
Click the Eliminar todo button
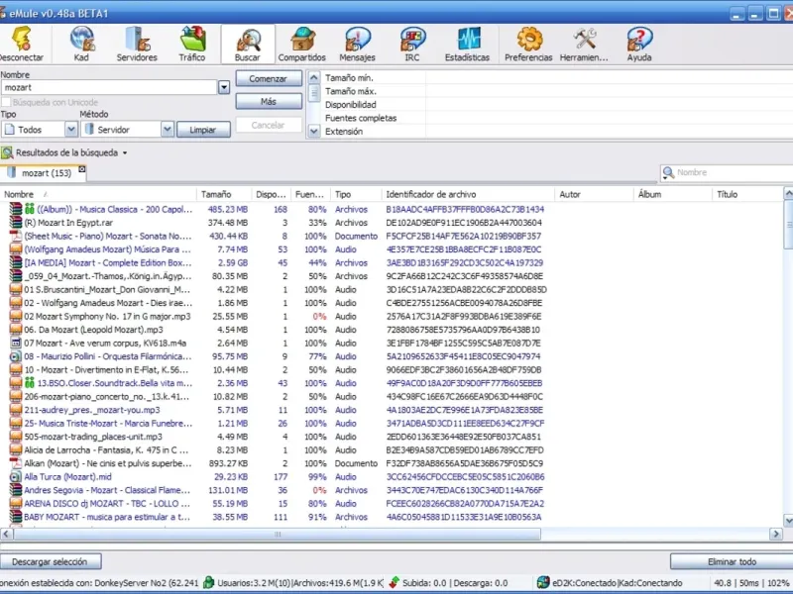732,561
